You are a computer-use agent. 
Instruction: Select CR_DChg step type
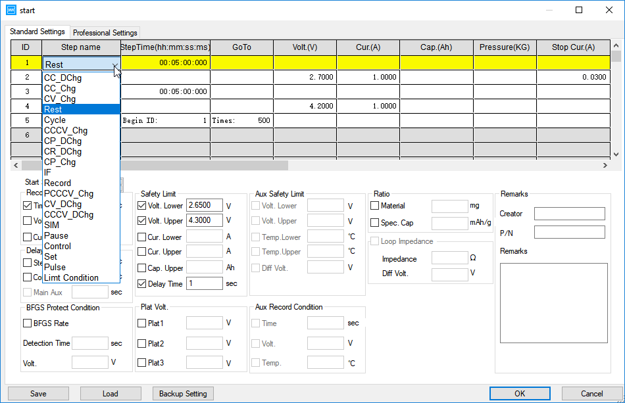(81, 151)
